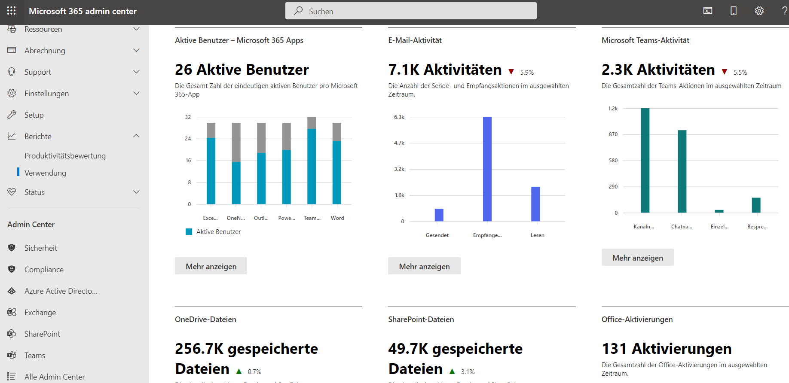
Task: Open the app launcher waffle icon
Action: coord(12,11)
